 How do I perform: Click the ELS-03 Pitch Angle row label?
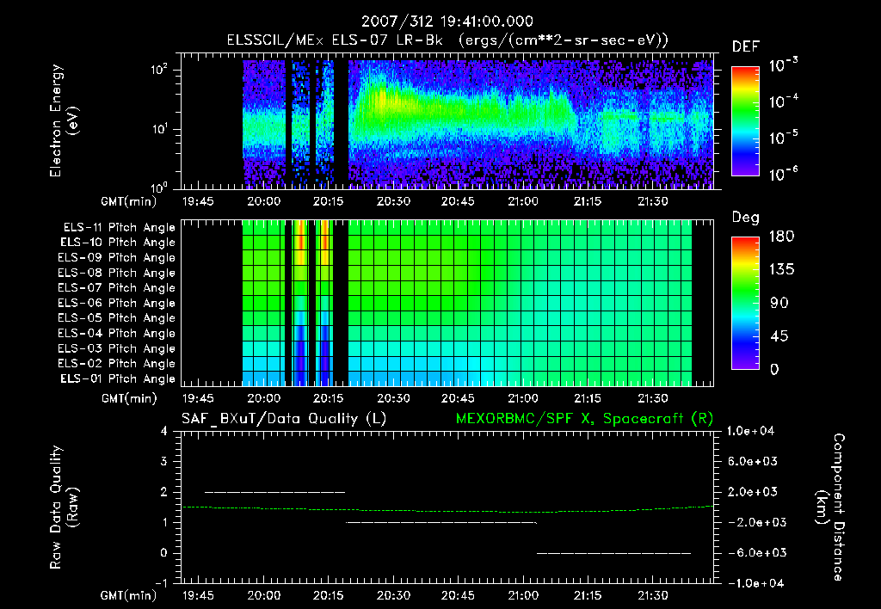tap(117, 349)
